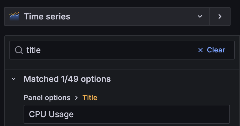Click the breadcrumb arrow after Panel options
The image size is (240, 126).
pyautogui.click(x=76, y=97)
